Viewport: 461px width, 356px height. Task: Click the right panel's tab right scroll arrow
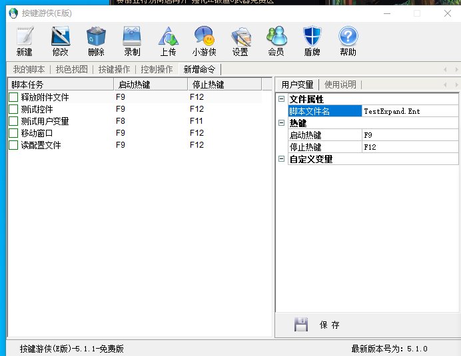[456, 85]
